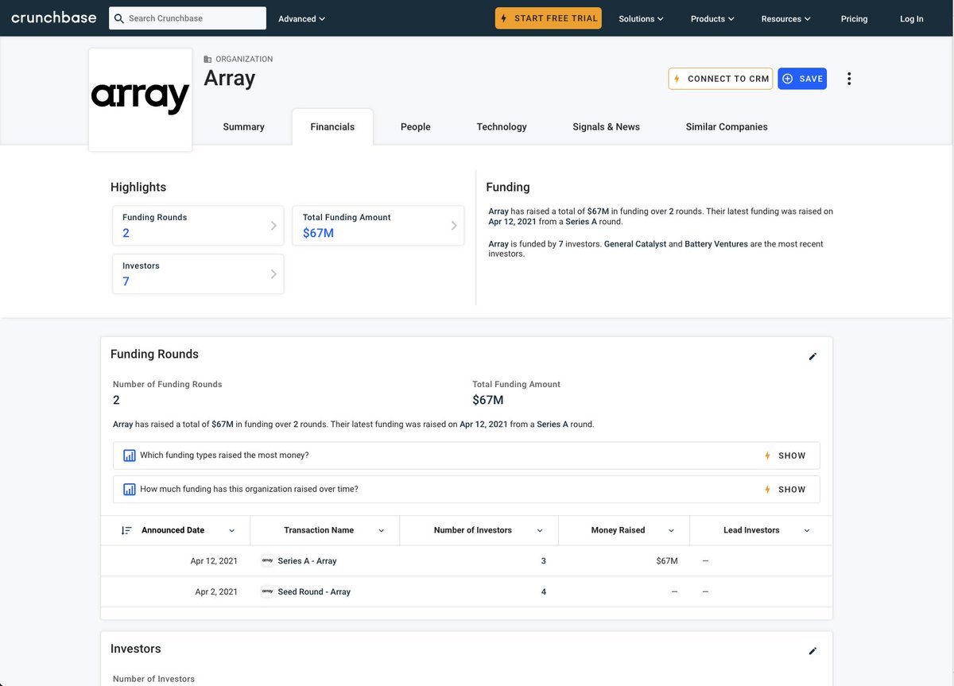954x686 pixels.
Task: Click Log In link
Action: tap(912, 18)
